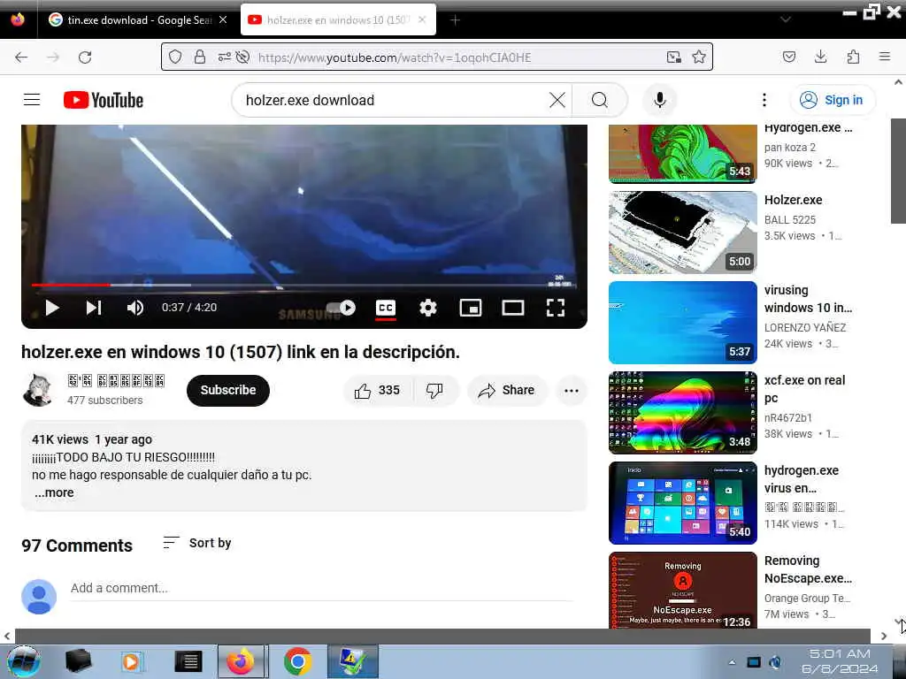This screenshot has height=679, width=906.
Task: Enter full screen mode
Action: pos(556,308)
